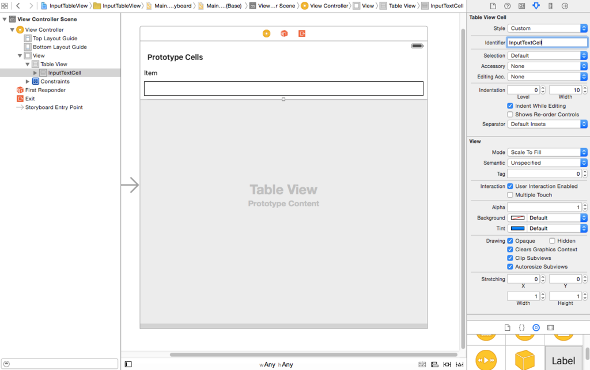Click Main....yboard in jump bar
Screen dimensions: 590x370
tap(169, 6)
